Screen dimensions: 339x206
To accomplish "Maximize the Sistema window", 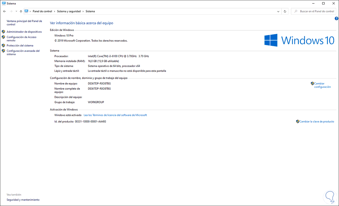I will click(x=323, y=3).
